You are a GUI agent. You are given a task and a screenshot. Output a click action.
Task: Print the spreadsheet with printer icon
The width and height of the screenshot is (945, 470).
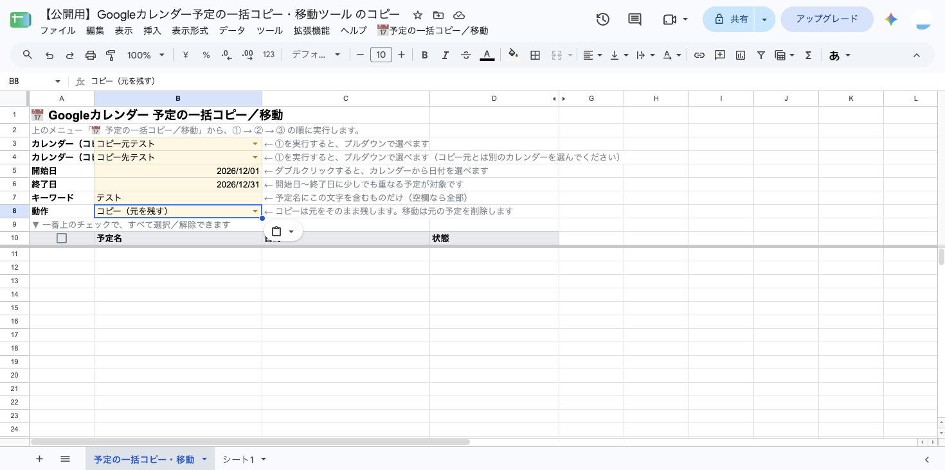coord(91,55)
